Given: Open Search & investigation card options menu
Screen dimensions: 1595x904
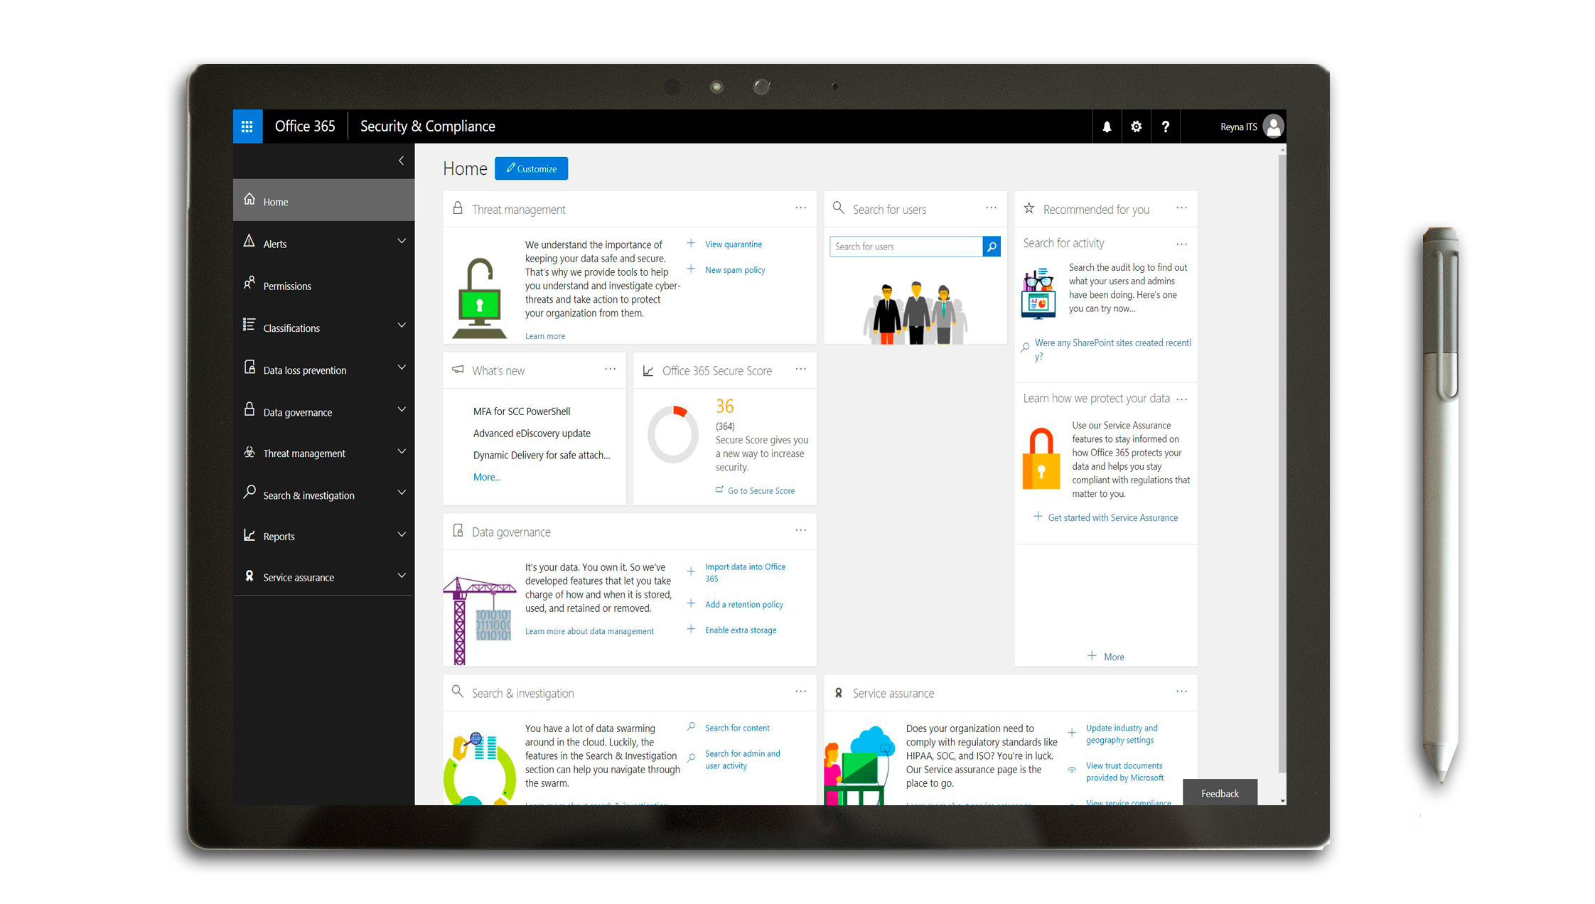Looking at the screenshot, I should click(801, 691).
